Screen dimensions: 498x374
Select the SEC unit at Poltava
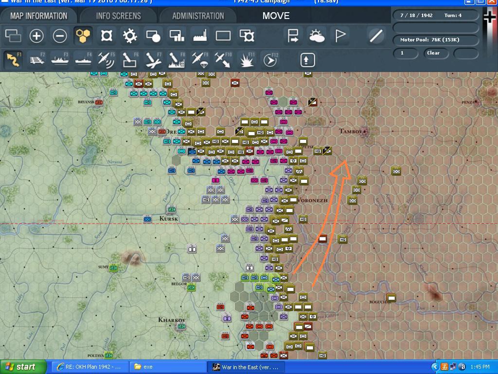(x=108, y=355)
